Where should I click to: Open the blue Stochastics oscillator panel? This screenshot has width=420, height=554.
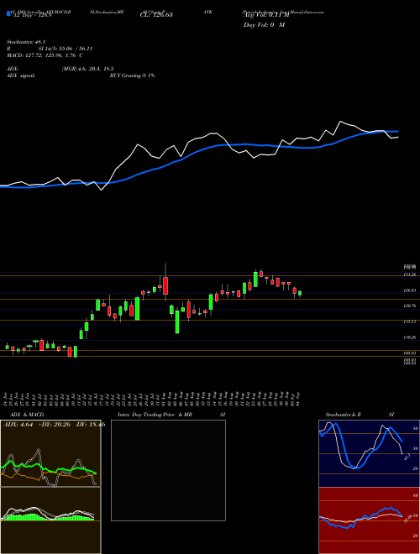(x=369, y=453)
